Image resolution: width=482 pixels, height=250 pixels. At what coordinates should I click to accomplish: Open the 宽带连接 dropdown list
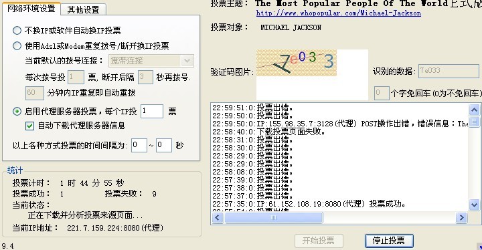tap(187, 61)
